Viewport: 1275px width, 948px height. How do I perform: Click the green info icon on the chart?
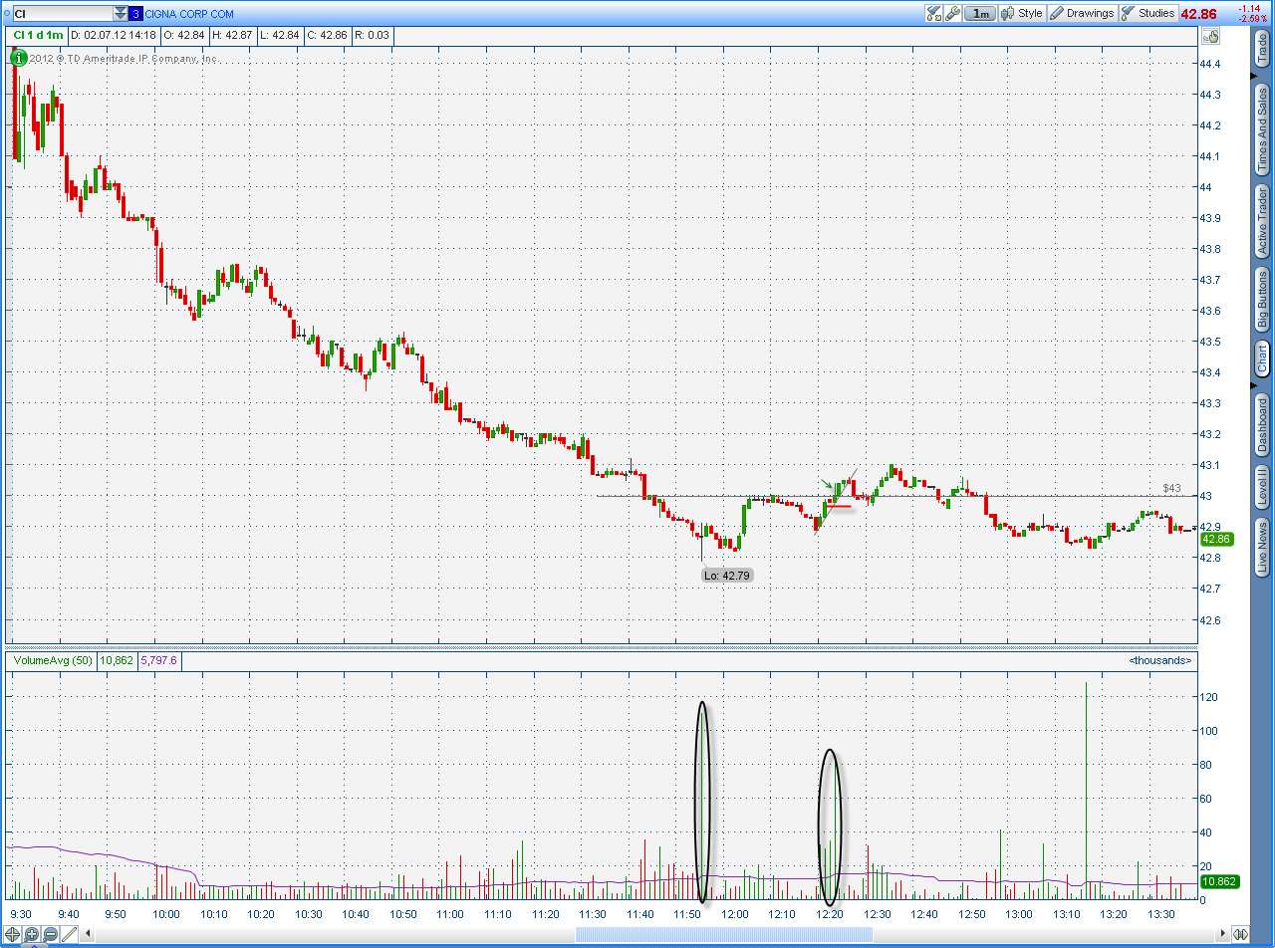tap(17, 57)
